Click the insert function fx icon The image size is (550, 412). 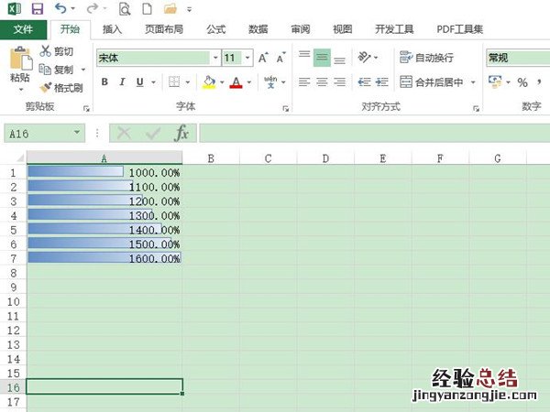181,134
